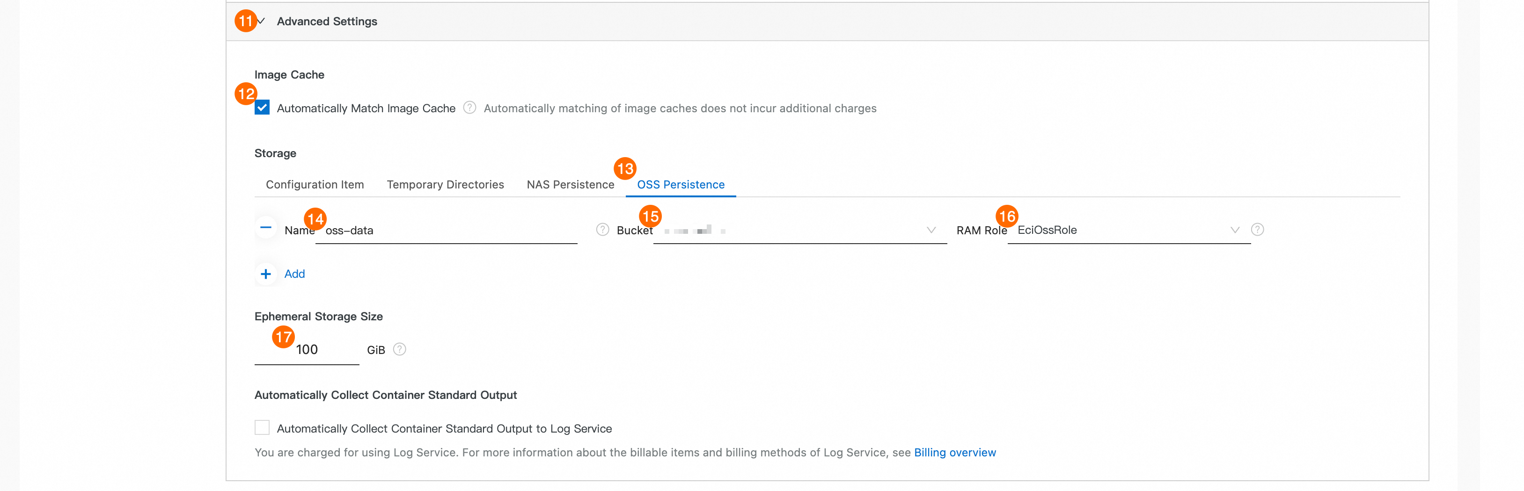
Task: Click help icon beside RAM Role dropdown
Action: click(1257, 230)
